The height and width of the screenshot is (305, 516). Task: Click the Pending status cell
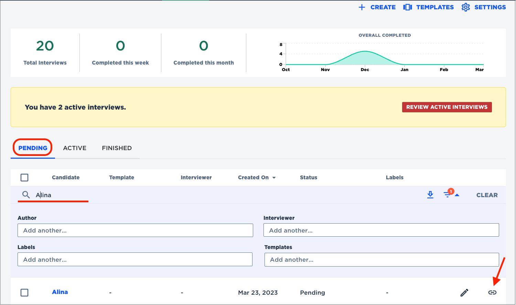(x=312, y=293)
